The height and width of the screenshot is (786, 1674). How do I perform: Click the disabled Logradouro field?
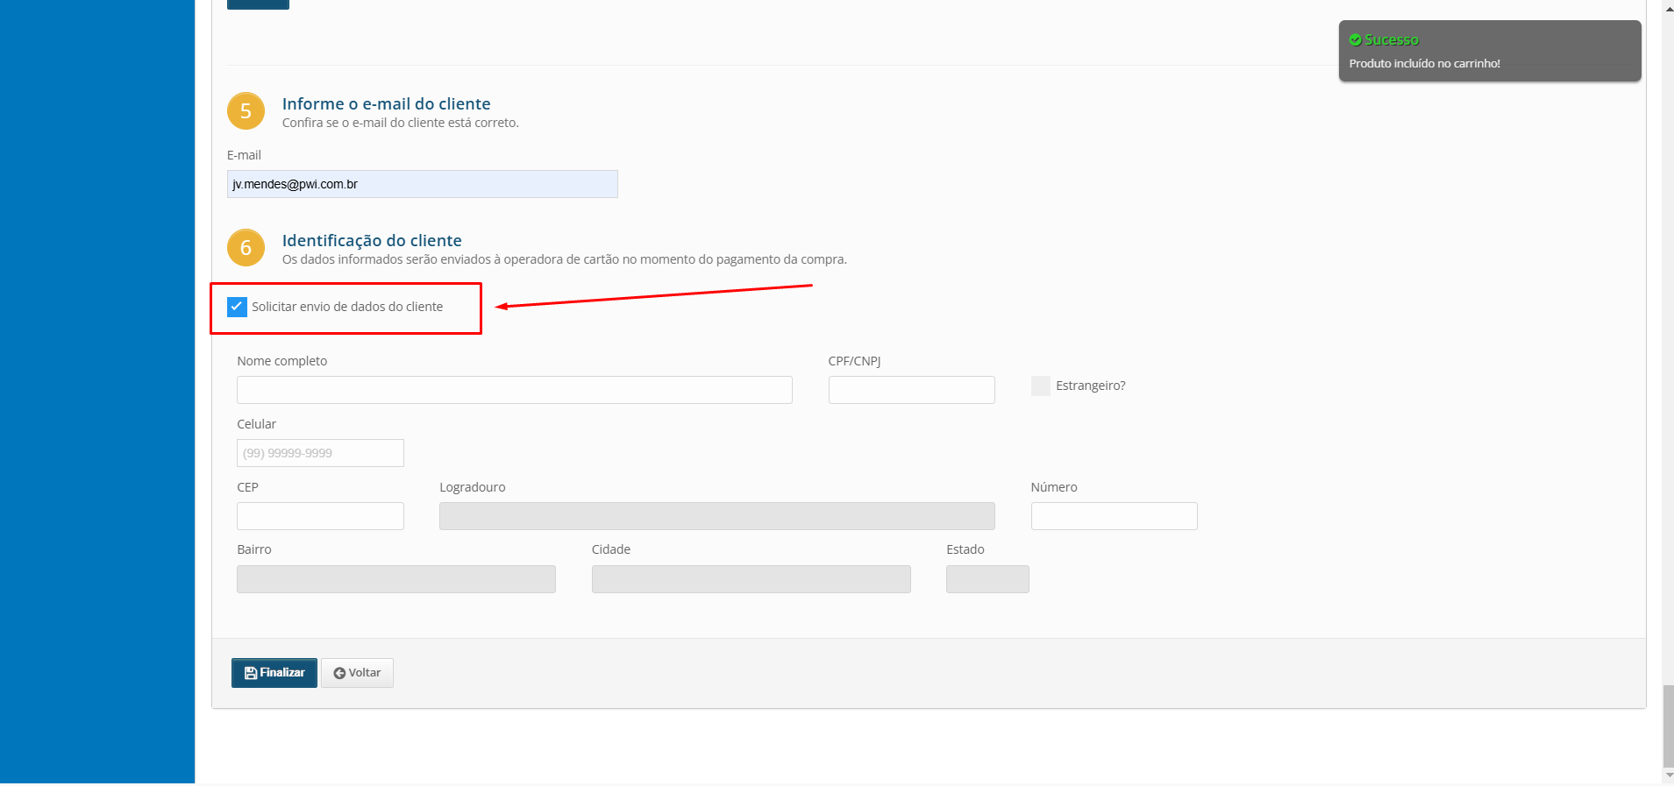click(x=716, y=516)
